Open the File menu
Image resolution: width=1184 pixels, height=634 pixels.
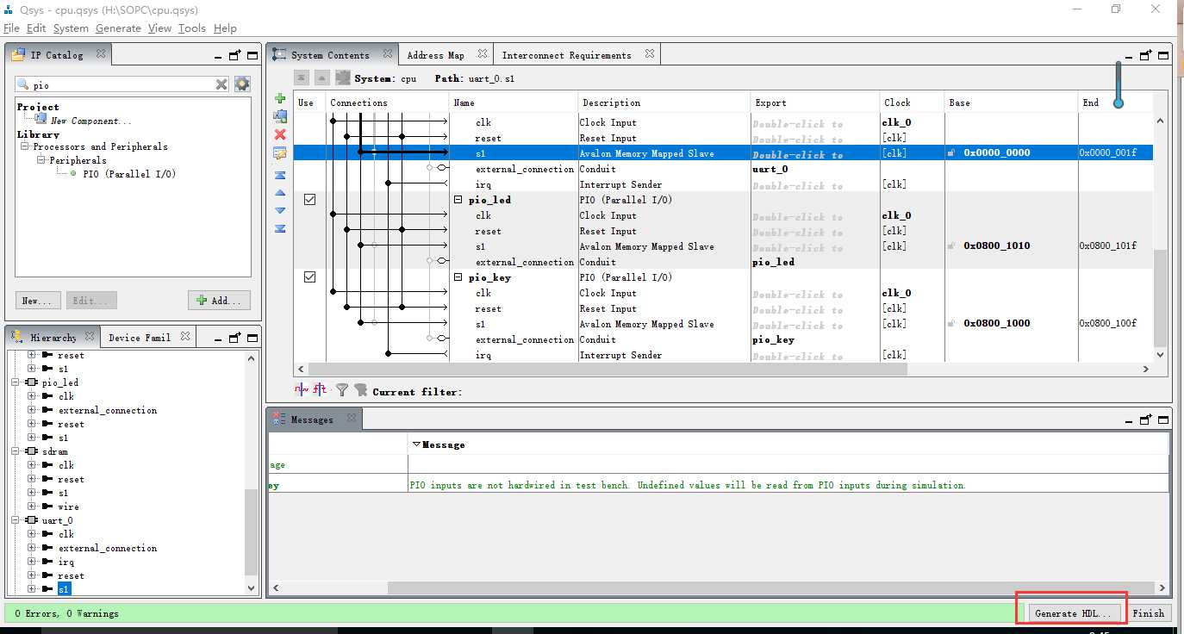[x=11, y=28]
